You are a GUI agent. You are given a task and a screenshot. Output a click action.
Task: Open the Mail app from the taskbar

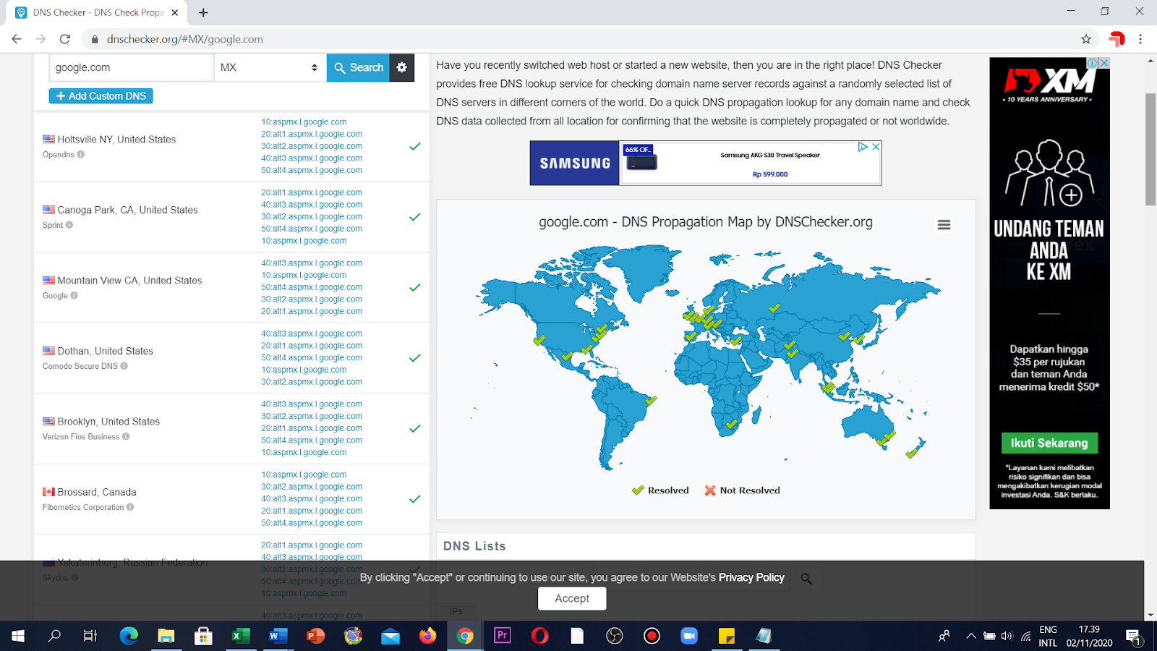[x=390, y=636]
